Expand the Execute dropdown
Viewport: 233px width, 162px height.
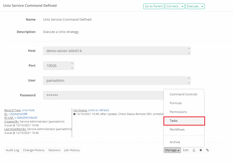coord(195,6)
